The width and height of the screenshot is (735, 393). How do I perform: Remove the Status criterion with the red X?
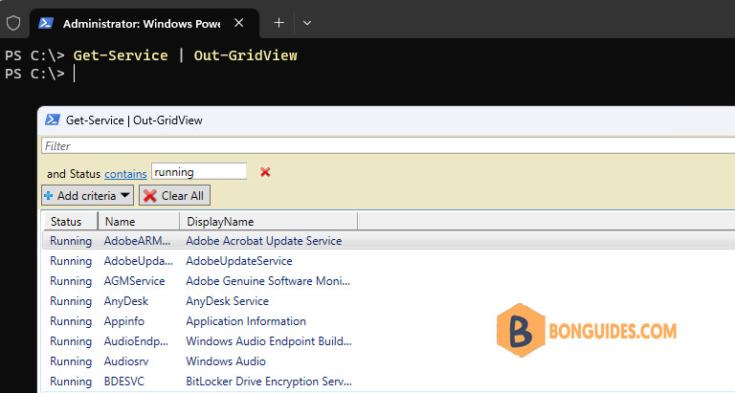click(265, 172)
